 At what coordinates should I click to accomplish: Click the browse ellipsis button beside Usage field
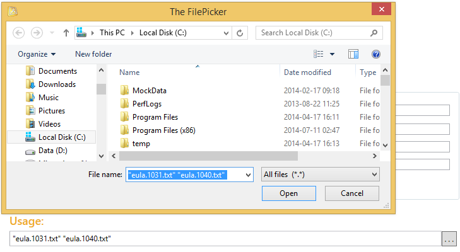tap(449, 239)
